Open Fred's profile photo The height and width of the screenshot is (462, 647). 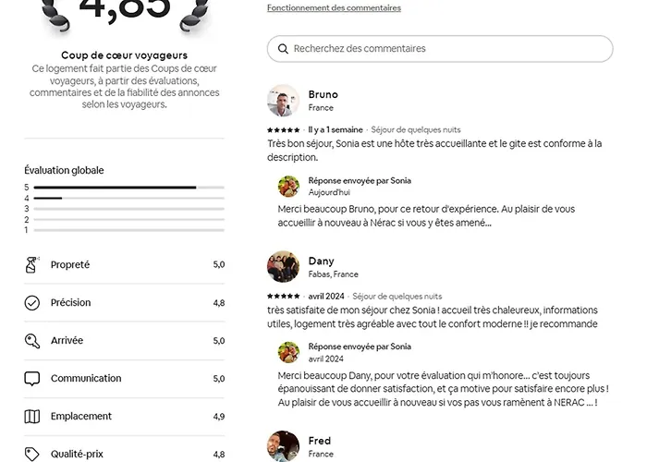coord(283,446)
